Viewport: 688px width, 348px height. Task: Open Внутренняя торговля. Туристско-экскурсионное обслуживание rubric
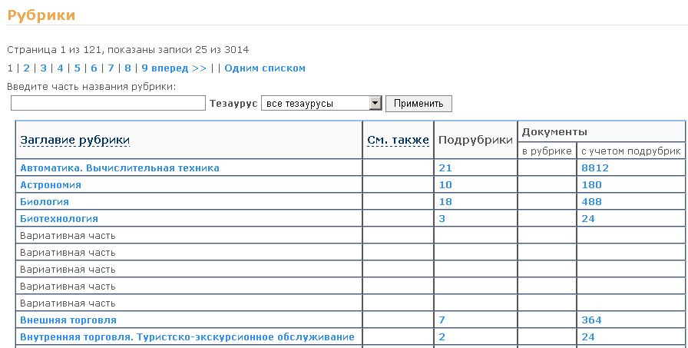(187, 336)
